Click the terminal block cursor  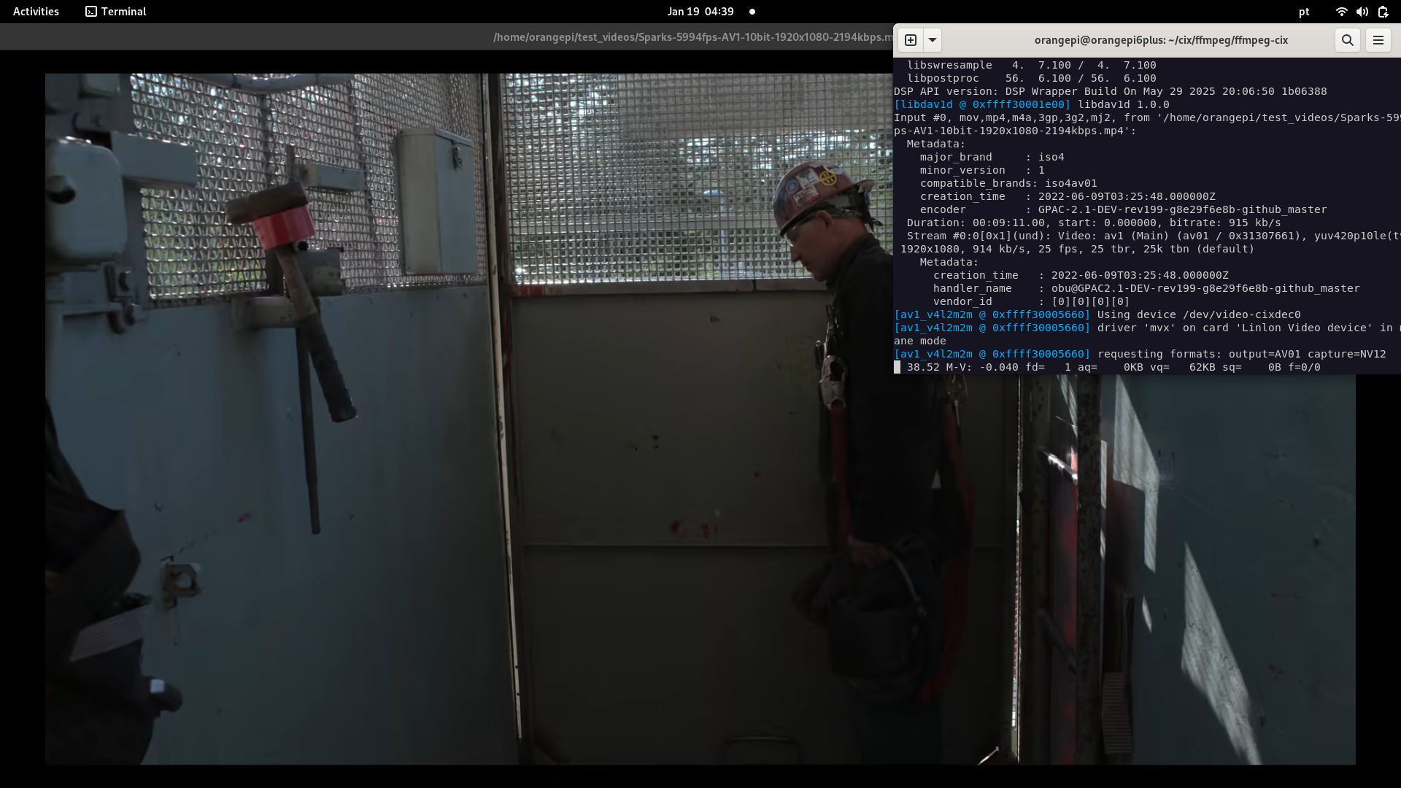point(898,367)
